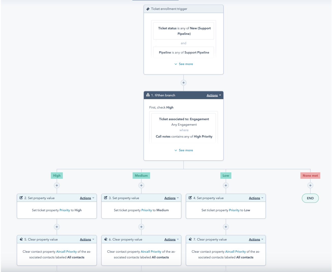Add action under the None met branch

click(x=310, y=185)
